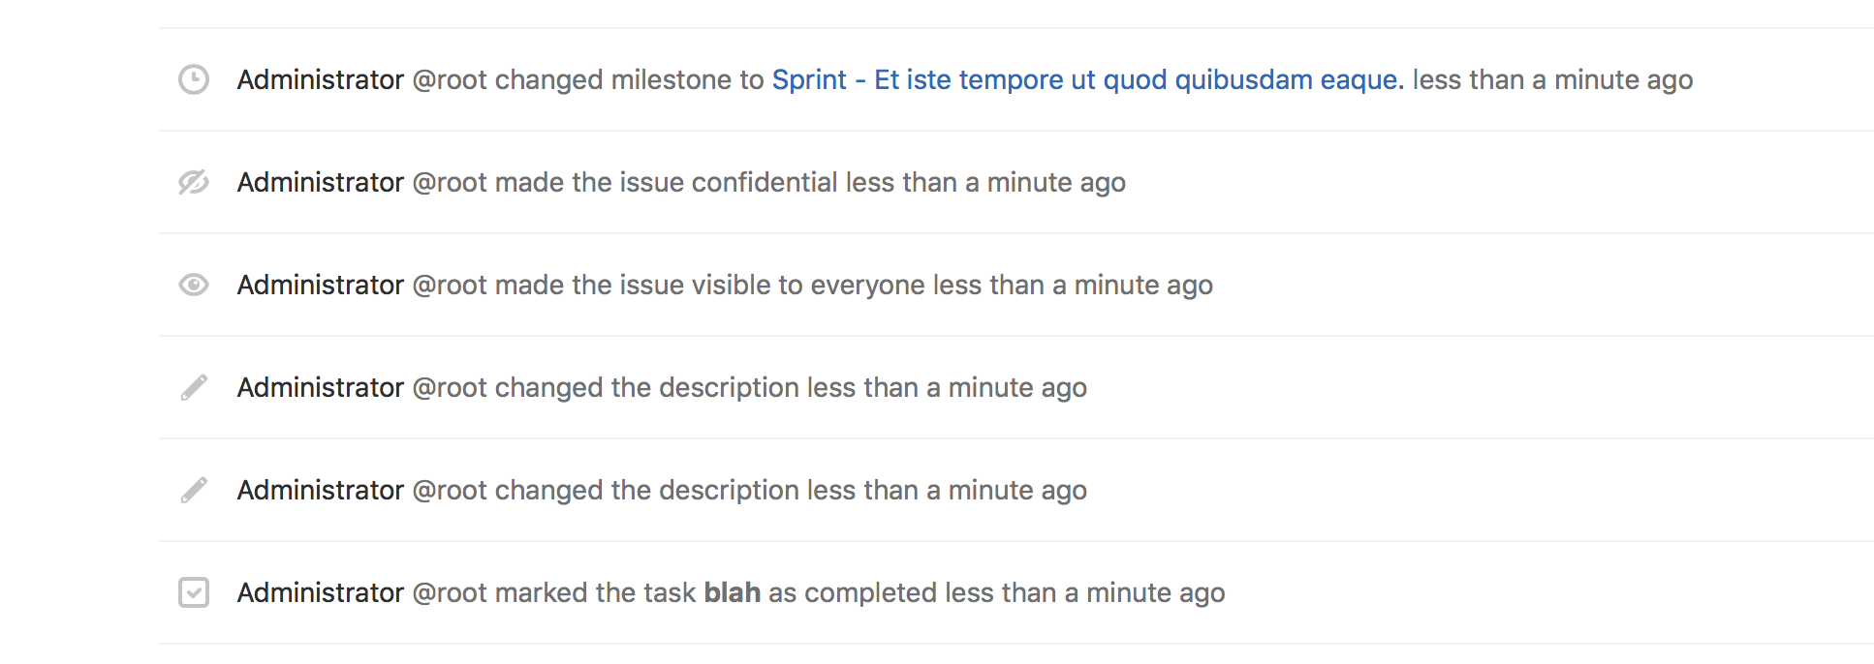Click the checkbox icon beside the task completed note

194,592
